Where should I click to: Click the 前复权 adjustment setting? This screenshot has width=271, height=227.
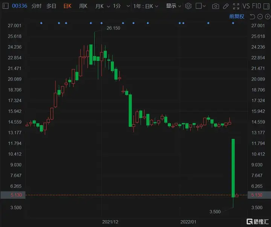click(x=237, y=17)
